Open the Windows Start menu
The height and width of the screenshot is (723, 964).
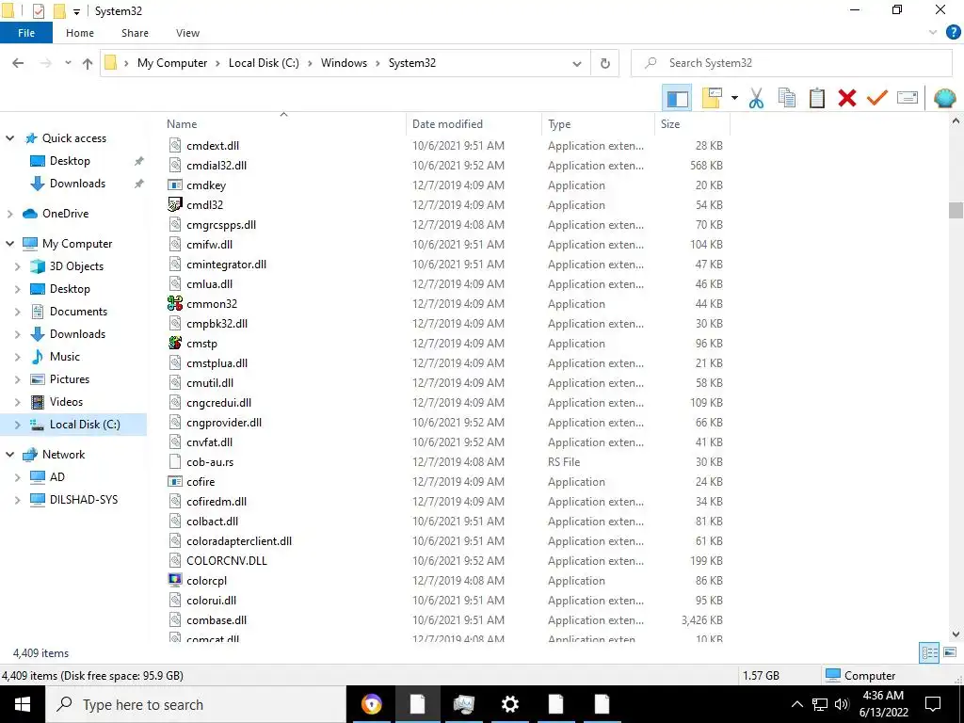pyautogui.click(x=23, y=704)
